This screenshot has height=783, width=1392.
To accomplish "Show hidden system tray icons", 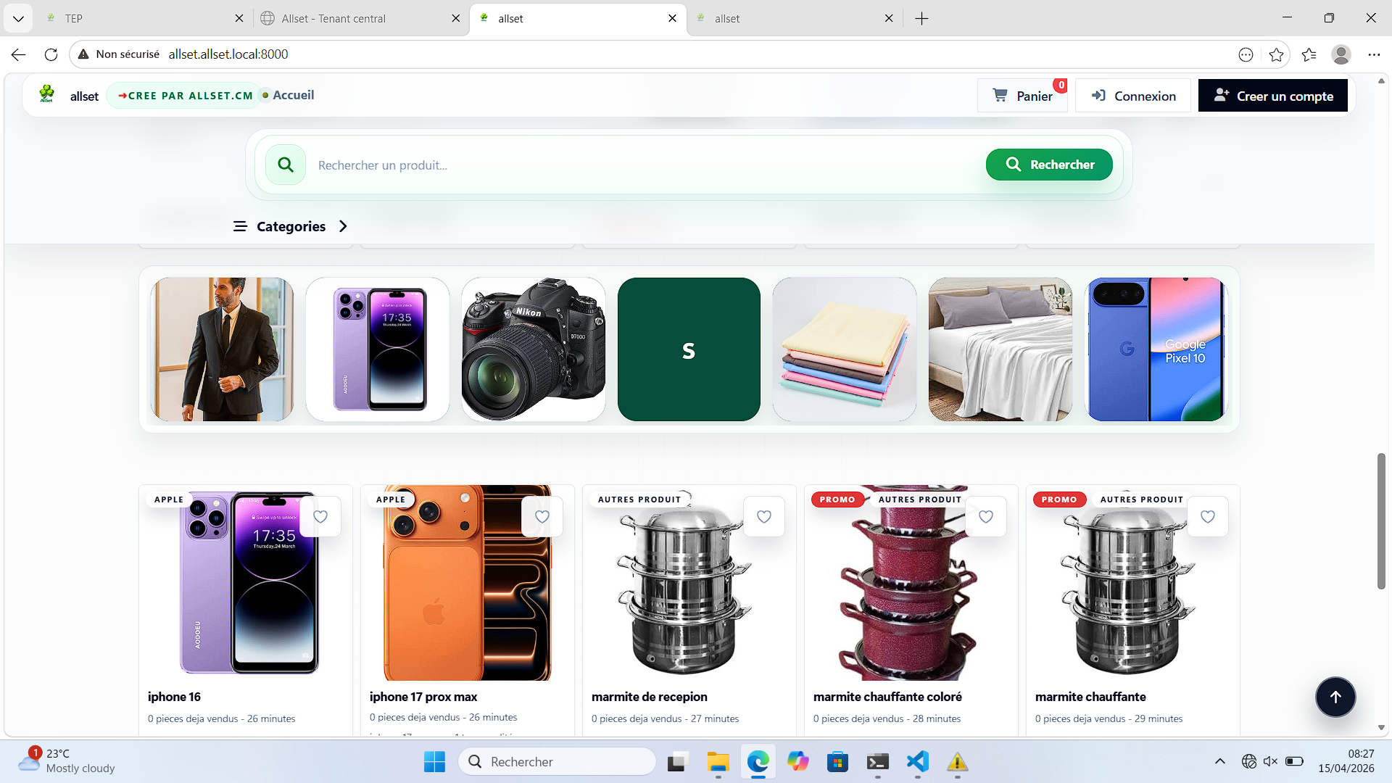I will click(x=1220, y=761).
